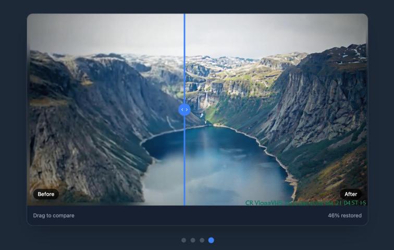
Task: Click the comparison slider arrows handle
Action: (184, 110)
